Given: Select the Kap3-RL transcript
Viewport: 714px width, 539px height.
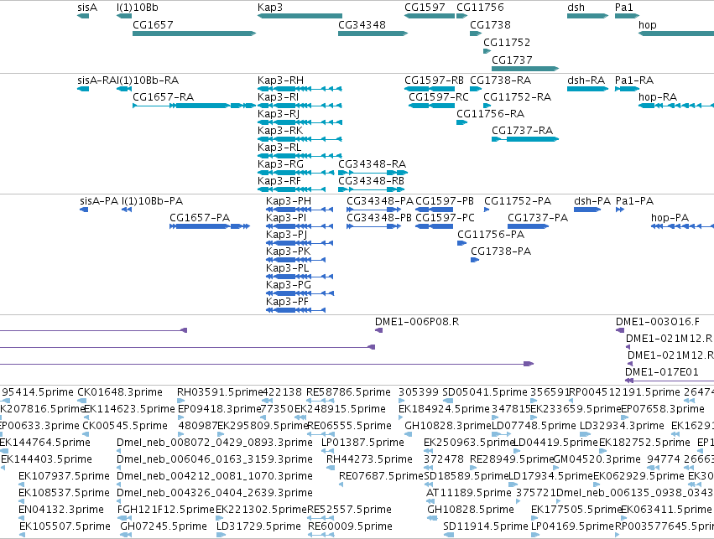Looking at the screenshot, I should (300, 156).
